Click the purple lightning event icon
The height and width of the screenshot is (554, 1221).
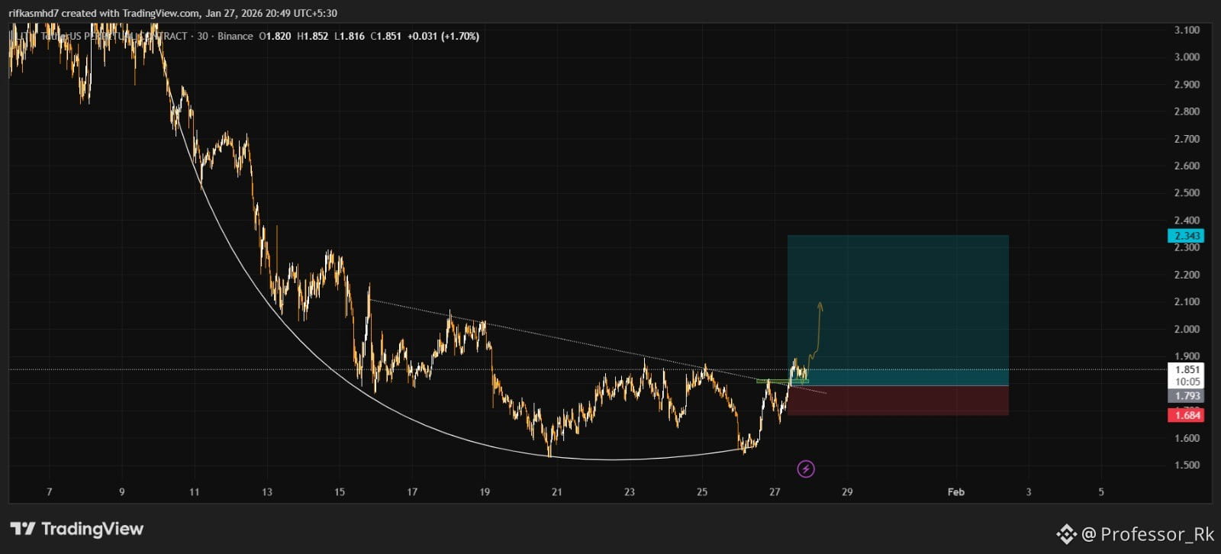click(806, 469)
